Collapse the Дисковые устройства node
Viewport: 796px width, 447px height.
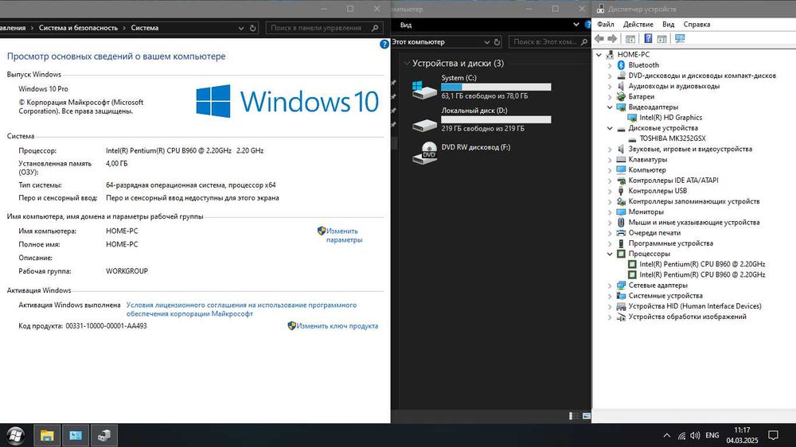(610, 128)
